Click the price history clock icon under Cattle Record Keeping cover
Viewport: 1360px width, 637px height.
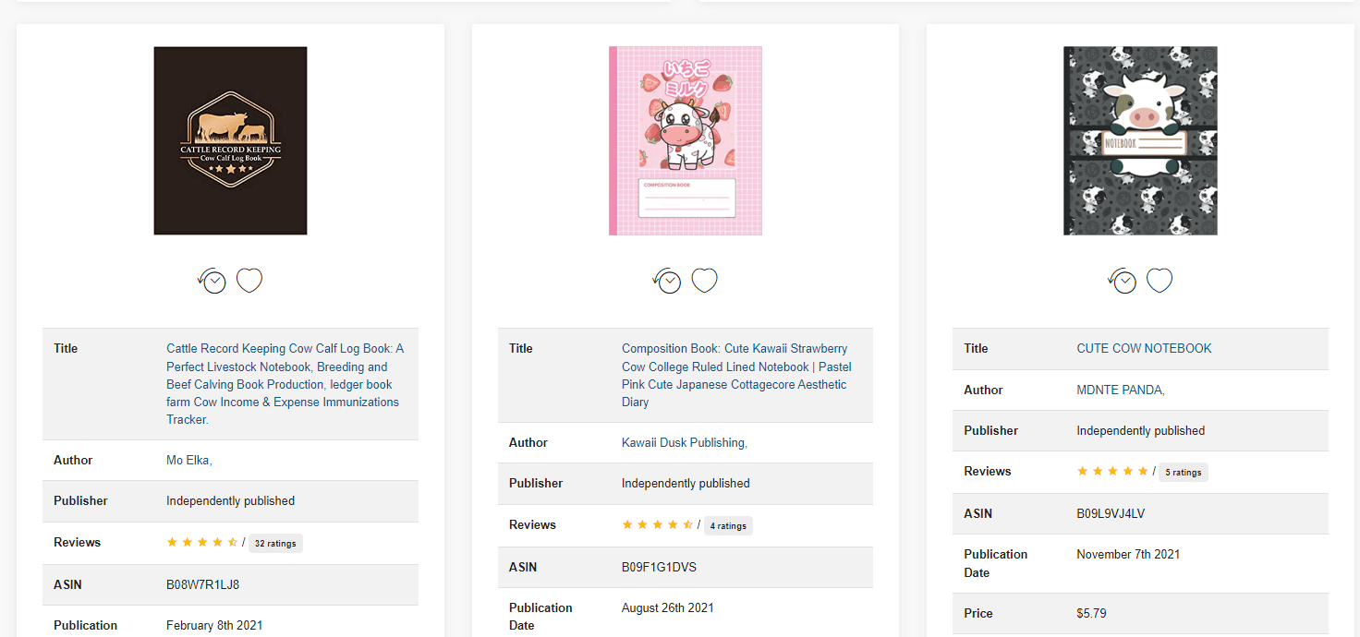pos(212,281)
